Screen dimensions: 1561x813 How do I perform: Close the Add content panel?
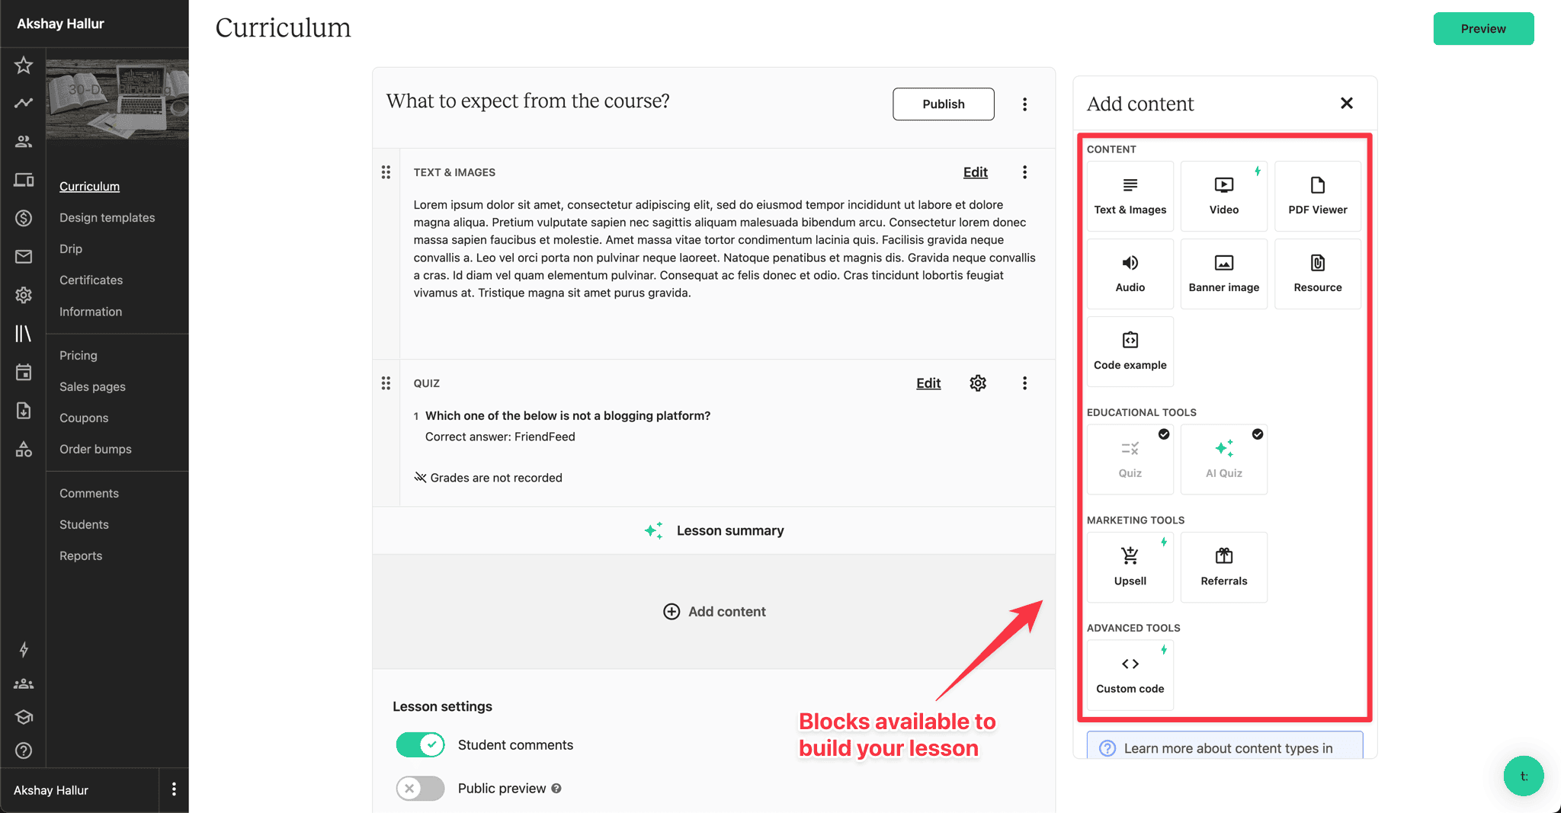(x=1346, y=104)
